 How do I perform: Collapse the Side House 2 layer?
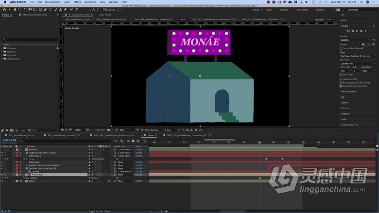point(14,156)
